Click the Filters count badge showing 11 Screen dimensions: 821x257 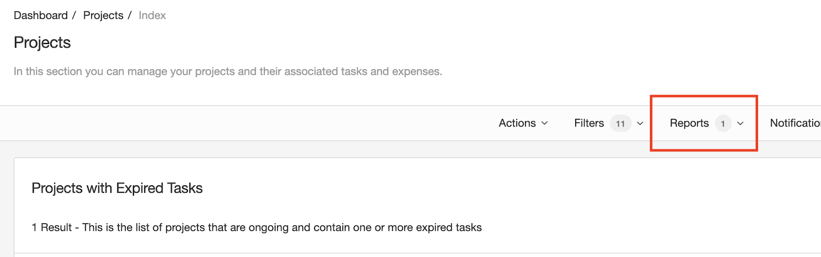[x=620, y=124]
